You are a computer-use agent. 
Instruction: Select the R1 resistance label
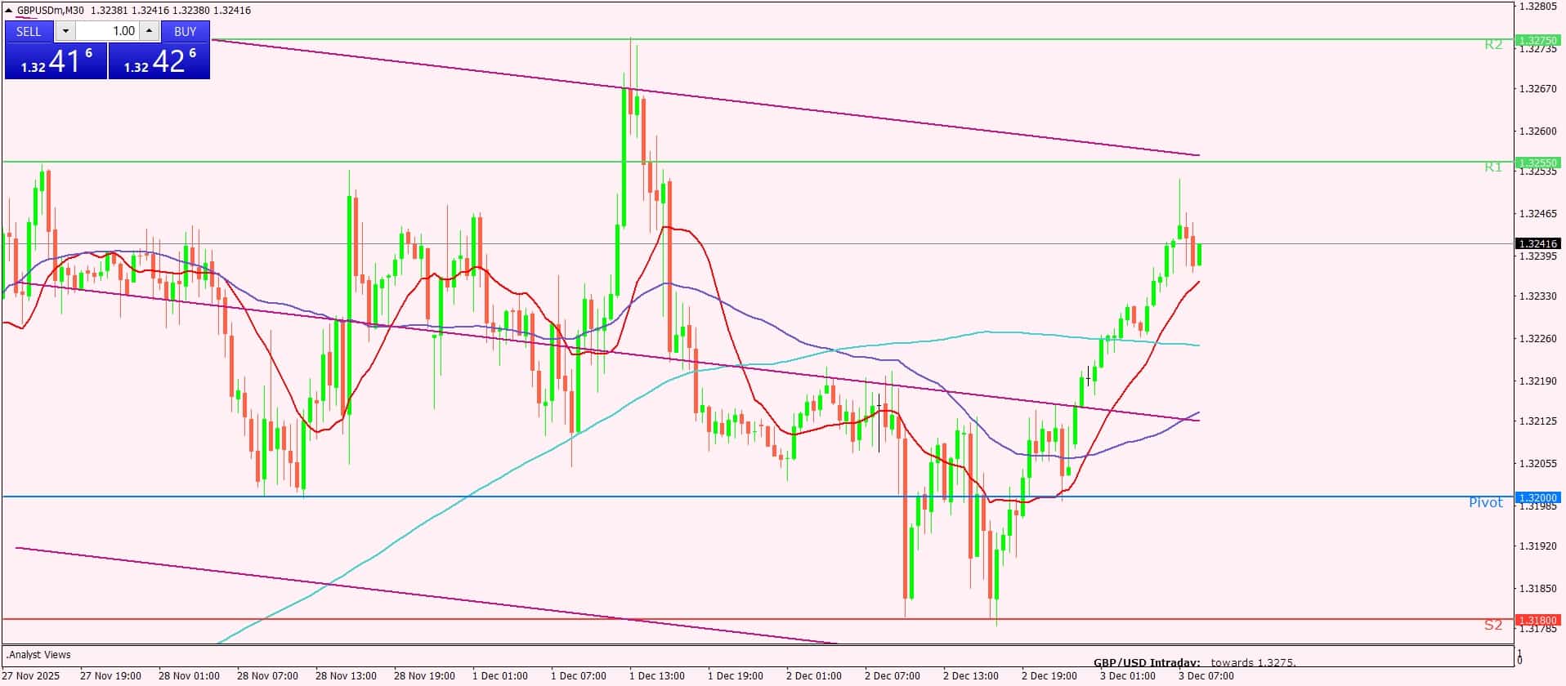tap(1492, 167)
